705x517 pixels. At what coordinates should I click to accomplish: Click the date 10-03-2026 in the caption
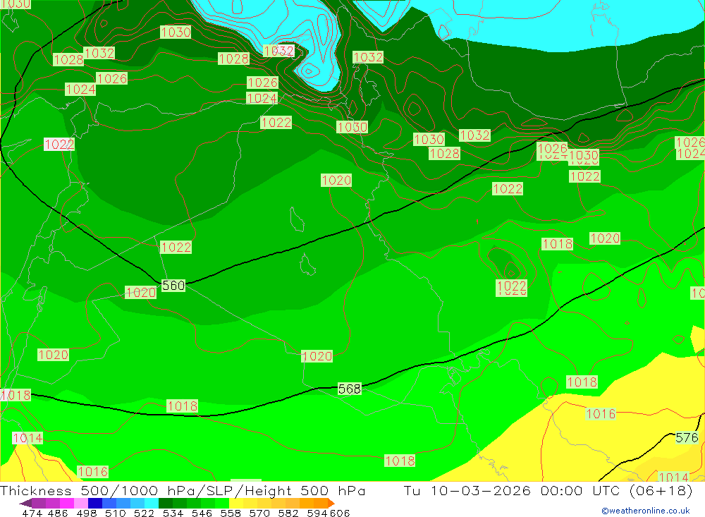point(481,490)
